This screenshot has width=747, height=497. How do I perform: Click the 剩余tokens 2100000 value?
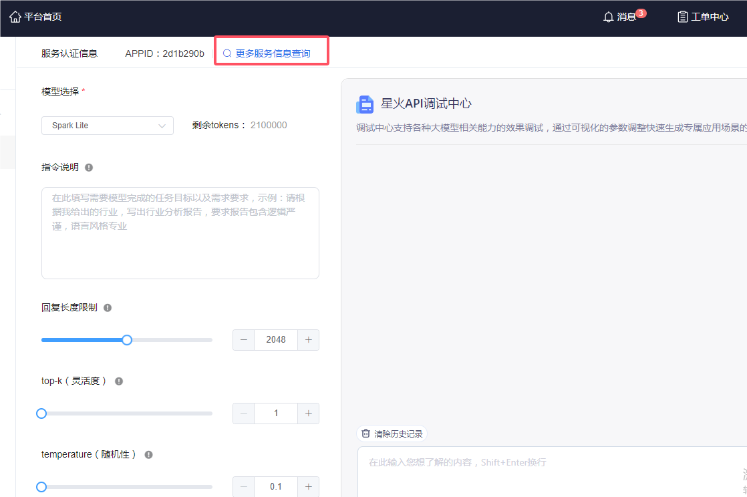[x=269, y=126]
